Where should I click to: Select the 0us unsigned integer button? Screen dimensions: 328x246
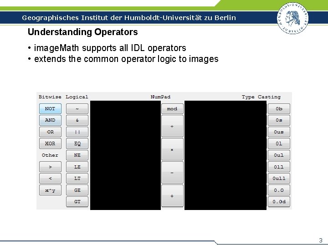pyautogui.click(x=279, y=132)
